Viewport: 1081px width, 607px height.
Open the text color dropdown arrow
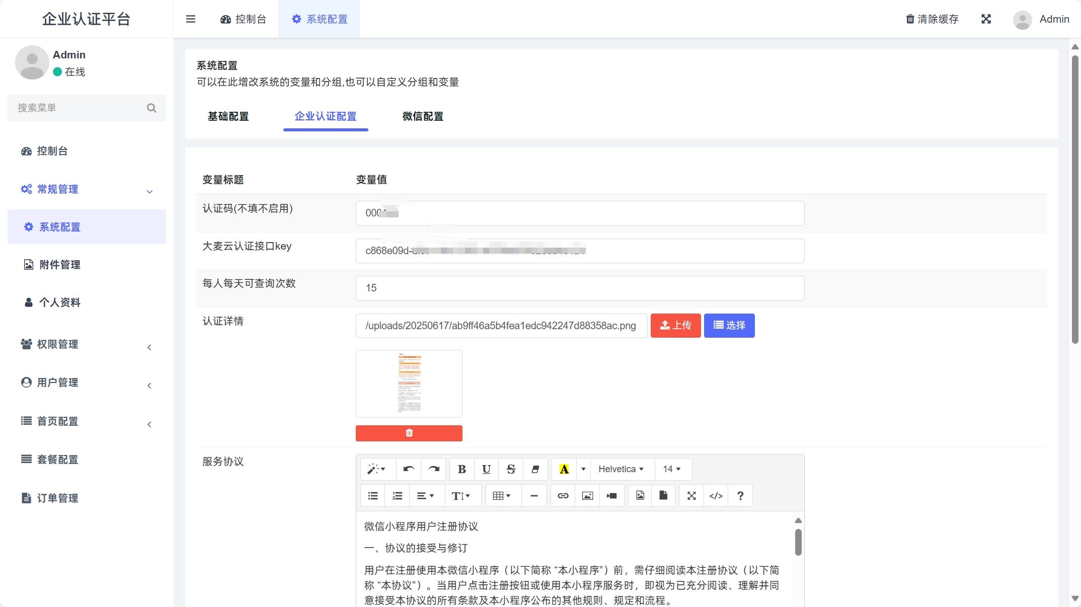point(583,469)
